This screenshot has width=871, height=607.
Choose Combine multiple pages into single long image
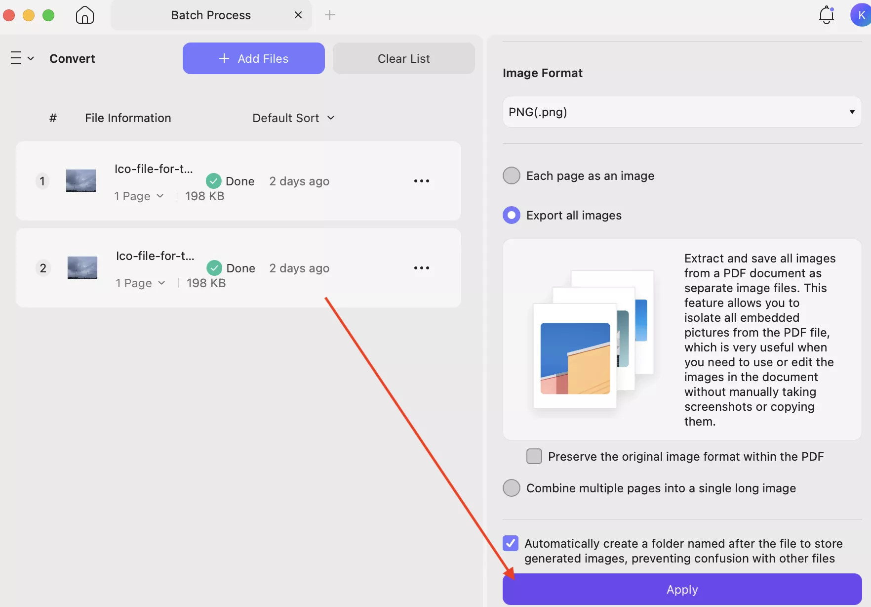[512, 488]
